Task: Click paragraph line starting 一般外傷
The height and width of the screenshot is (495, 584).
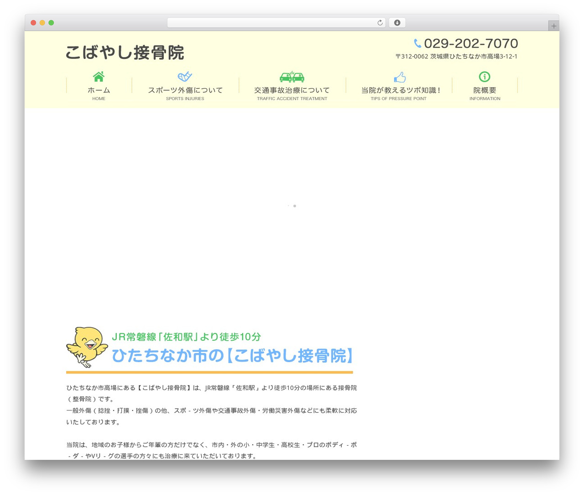Action: click(212, 416)
